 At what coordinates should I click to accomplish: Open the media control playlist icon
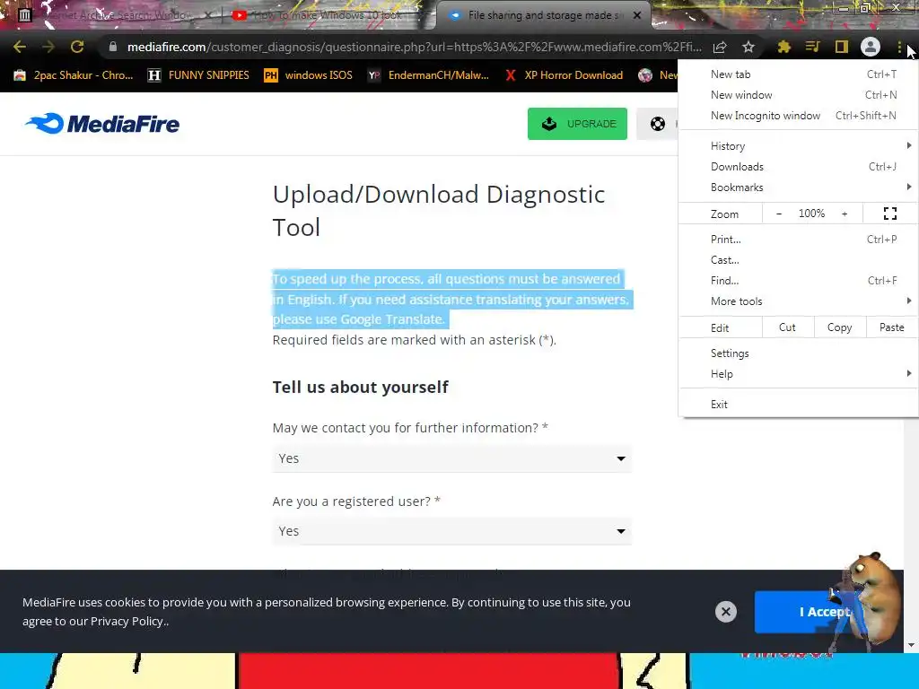[812, 47]
